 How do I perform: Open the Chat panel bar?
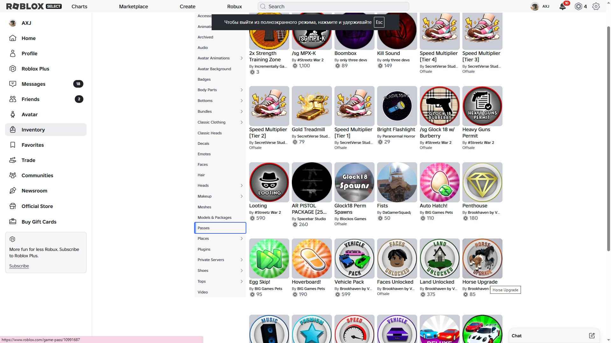click(x=554, y=336)
